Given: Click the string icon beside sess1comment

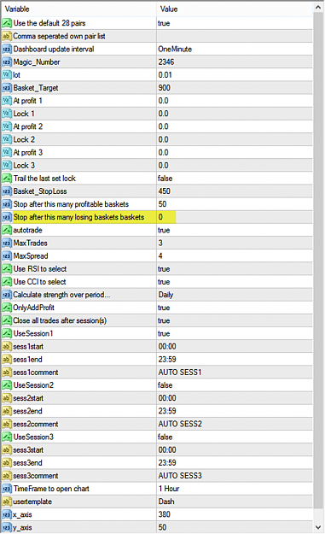Looking at the screenshot, I should click(7, 373).
